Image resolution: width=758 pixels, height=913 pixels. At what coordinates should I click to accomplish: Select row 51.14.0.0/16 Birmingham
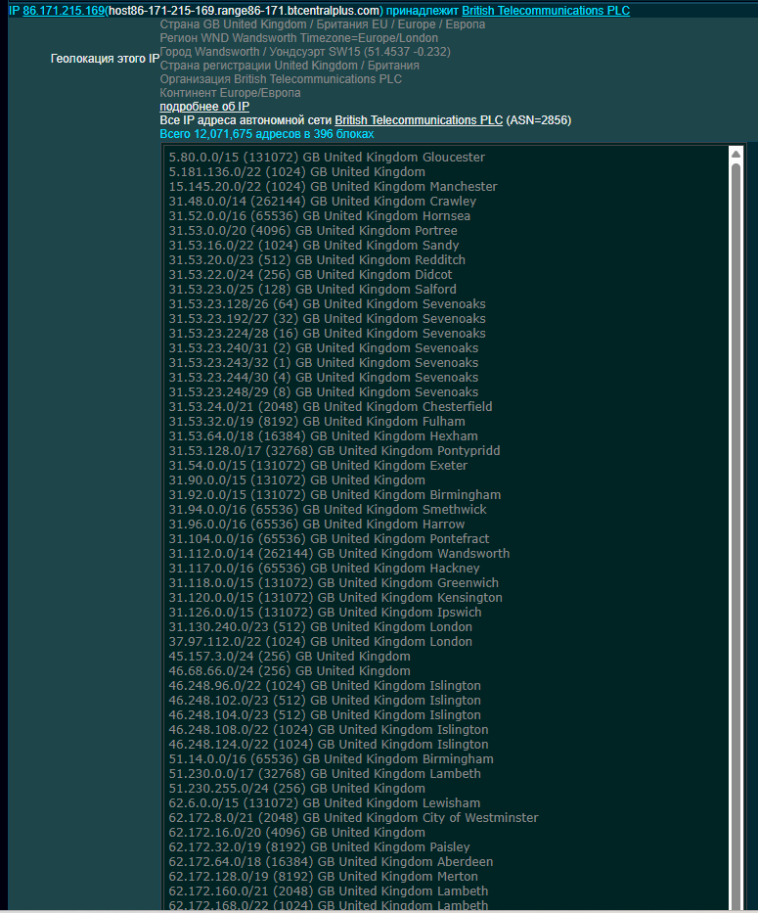coord(332,758)
